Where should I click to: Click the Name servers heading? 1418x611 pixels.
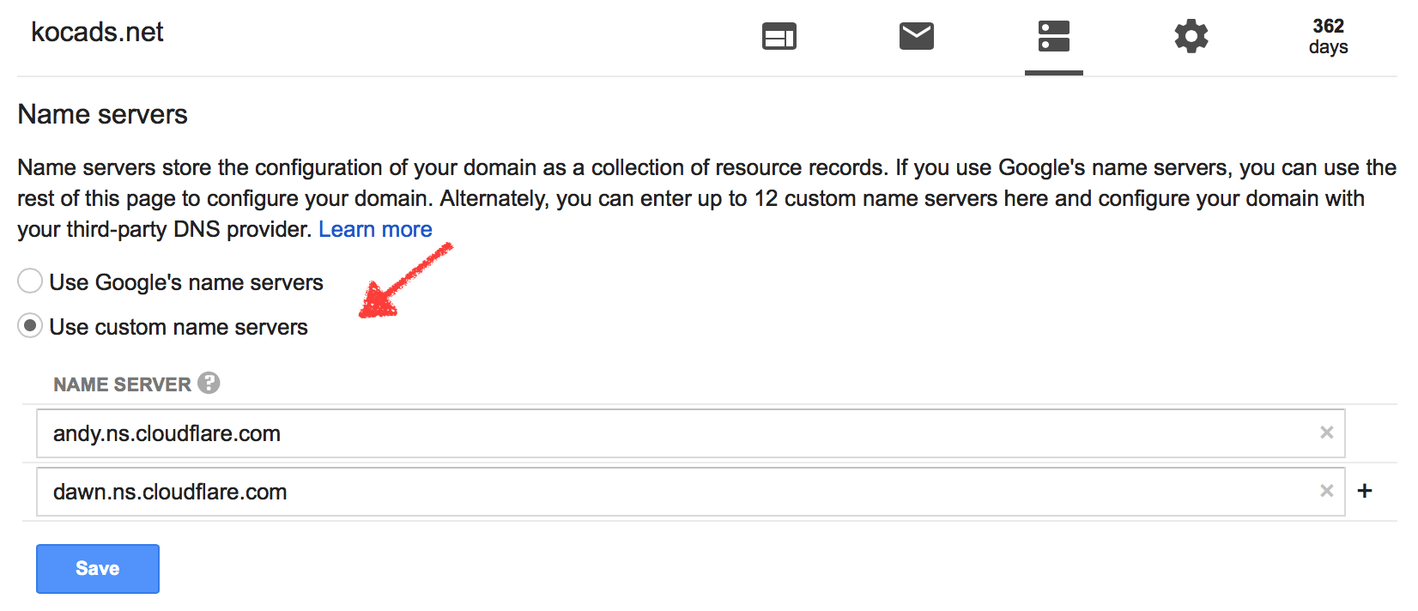(103, 114)
